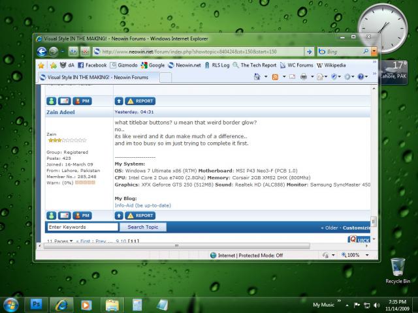Open the Calculator taskbar icon
Screen dimensions: 418x313
137,305
